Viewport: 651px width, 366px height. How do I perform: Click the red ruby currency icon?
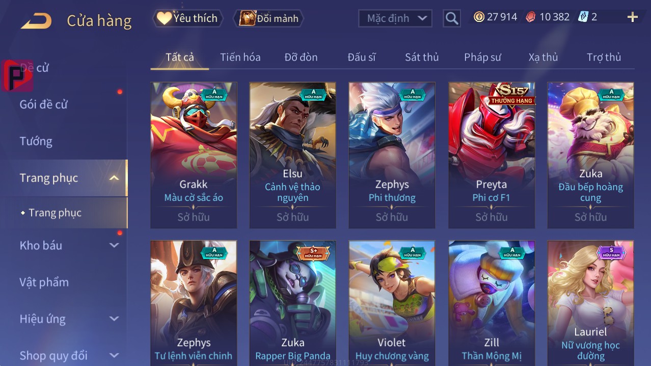point(531,17)
